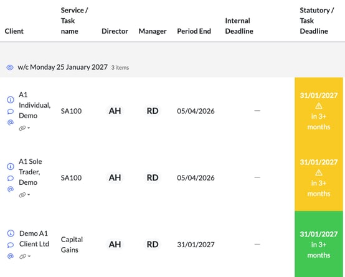Click the @ email icon for Demo A1 Client Ltd
The width and height of the screenshot is (345, 277).
pos(11,256)
